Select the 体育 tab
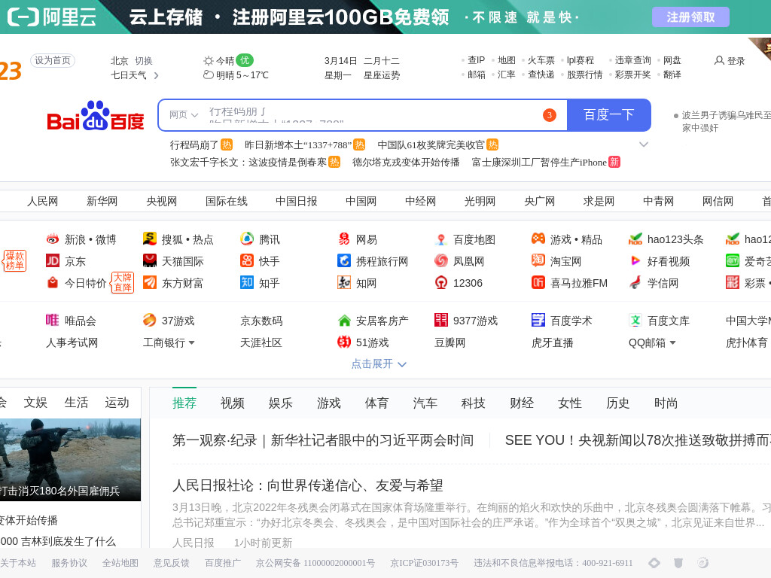 tap(376, 403)
